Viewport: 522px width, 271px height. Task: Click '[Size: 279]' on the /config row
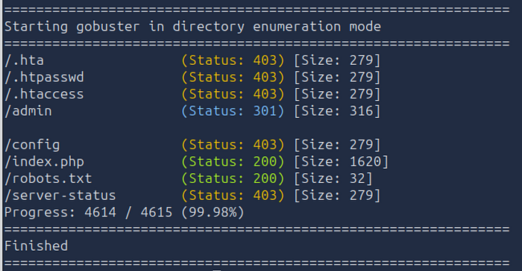[337, 145]
